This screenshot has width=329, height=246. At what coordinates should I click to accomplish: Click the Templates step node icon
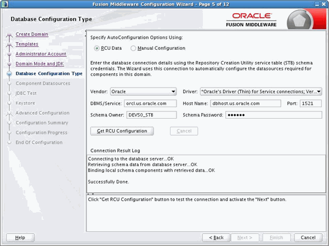[9, 44]
